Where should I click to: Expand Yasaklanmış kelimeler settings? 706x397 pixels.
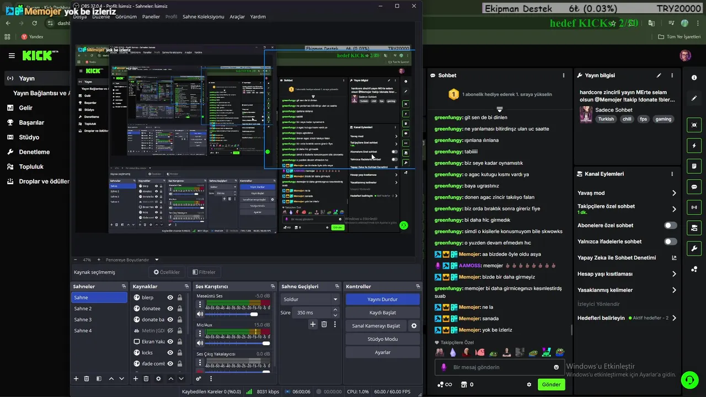(x=673, y=290)
